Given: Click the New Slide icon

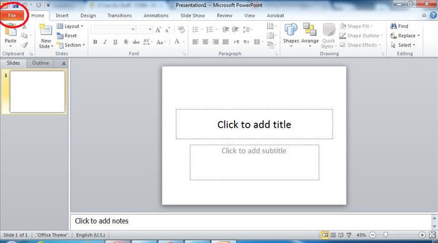Looking at the screenshot, I should tap(46, 30).
